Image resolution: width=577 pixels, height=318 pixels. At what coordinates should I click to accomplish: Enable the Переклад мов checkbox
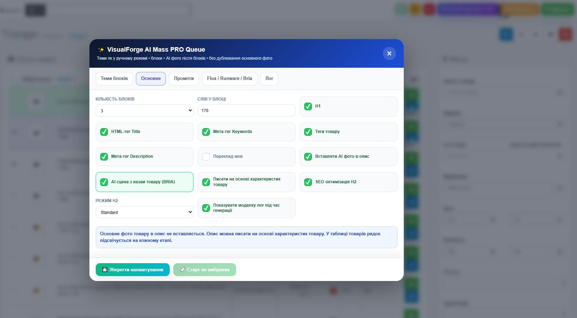pyautogui.click(x=206, y=156)
